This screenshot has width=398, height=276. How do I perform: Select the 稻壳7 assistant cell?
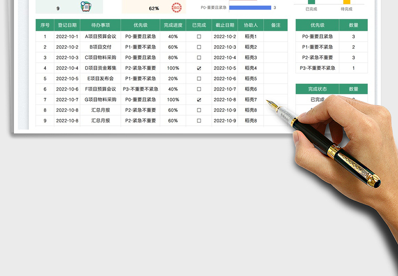(251, 99)
